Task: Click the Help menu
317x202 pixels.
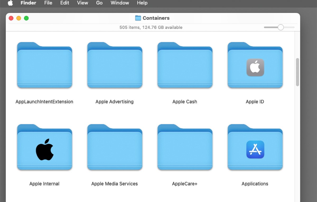Action: (x=142, y=3)
